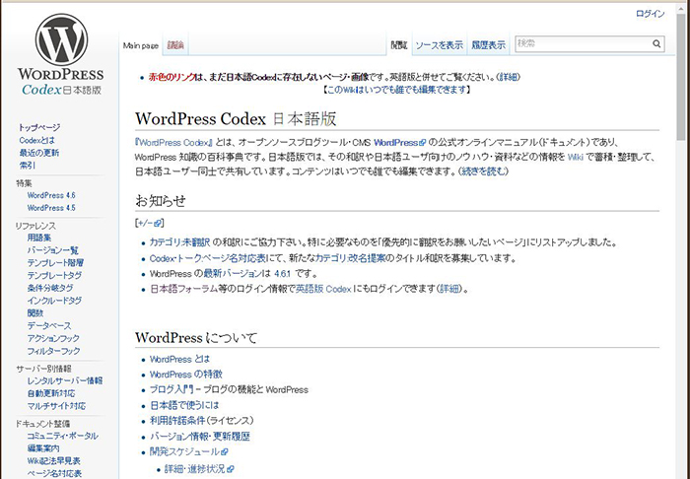Open 関数 in sidebar

(x=35, y=313)
